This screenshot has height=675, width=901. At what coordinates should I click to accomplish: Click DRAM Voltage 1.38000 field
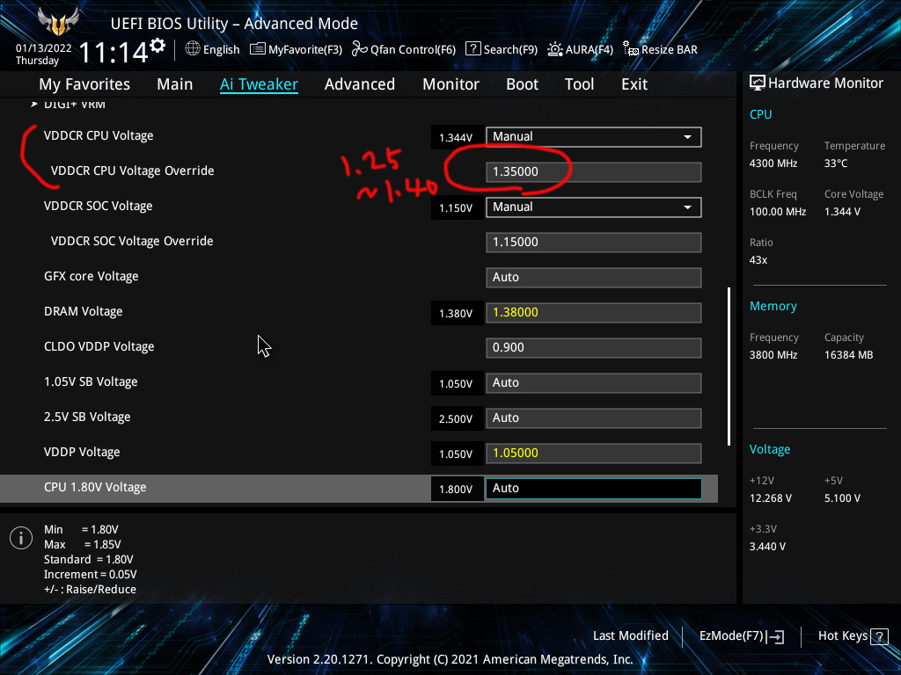(594, 312)
